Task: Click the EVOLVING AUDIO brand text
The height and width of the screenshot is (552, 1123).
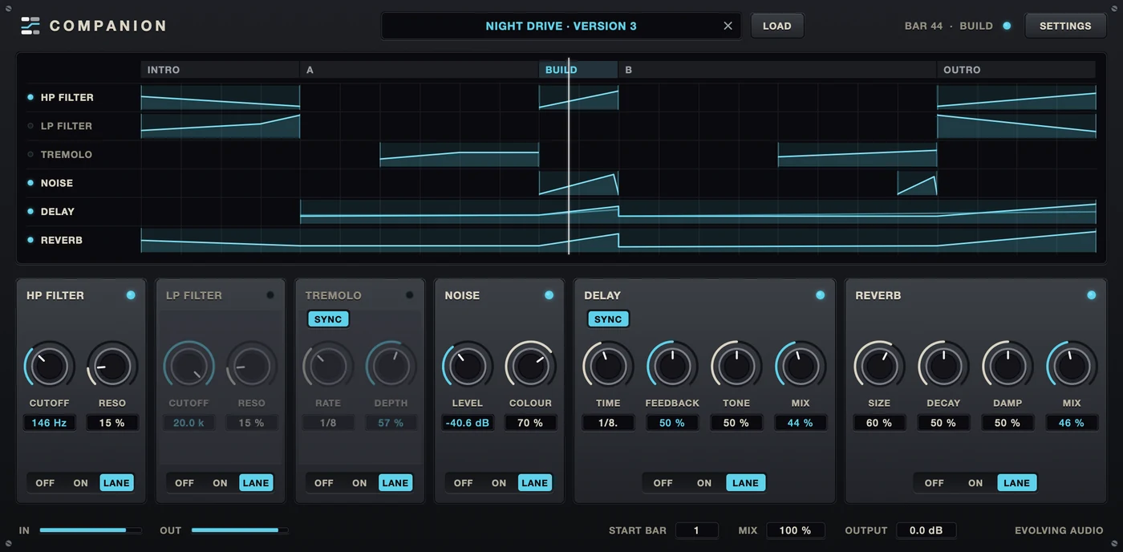Action: [x=1059, y=530]
